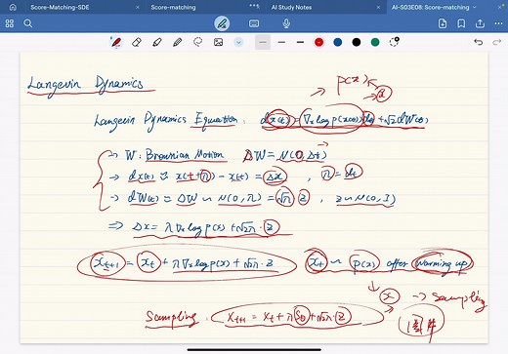Toggle the pen writing mode button
Screen dimensions: 508x354
click(x=222, y=23)
